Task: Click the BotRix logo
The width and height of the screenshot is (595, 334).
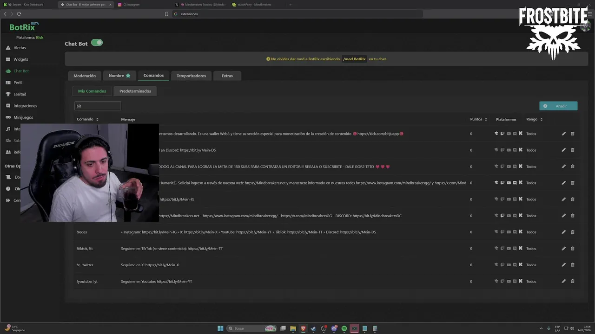Action: [x=23, y=27]
